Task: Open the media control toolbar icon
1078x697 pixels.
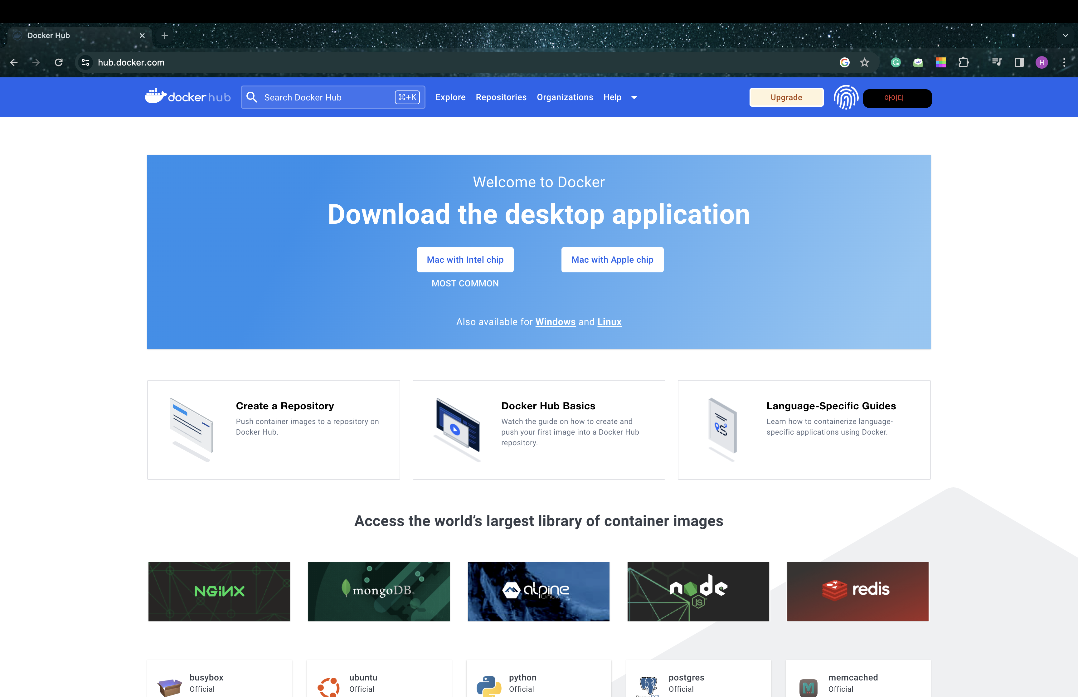Action: click(997, 62)
